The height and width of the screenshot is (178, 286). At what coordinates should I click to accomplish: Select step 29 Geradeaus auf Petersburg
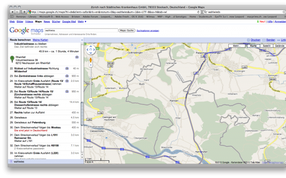[44, 122]
